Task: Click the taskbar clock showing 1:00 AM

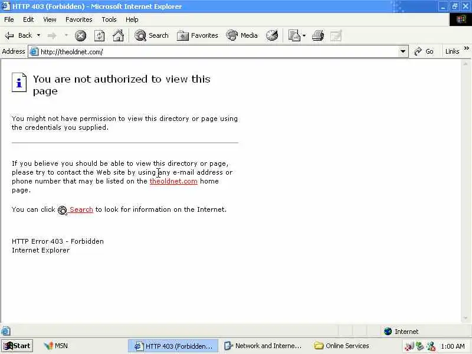Action: pos(453,346)
